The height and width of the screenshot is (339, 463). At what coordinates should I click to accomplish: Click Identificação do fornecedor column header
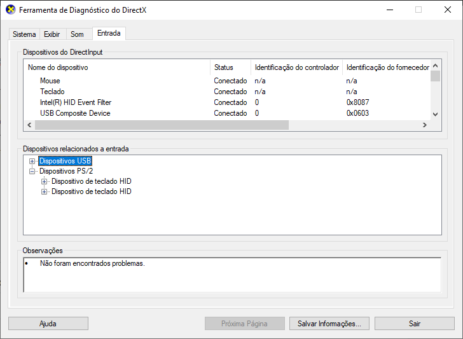point(386,67)
